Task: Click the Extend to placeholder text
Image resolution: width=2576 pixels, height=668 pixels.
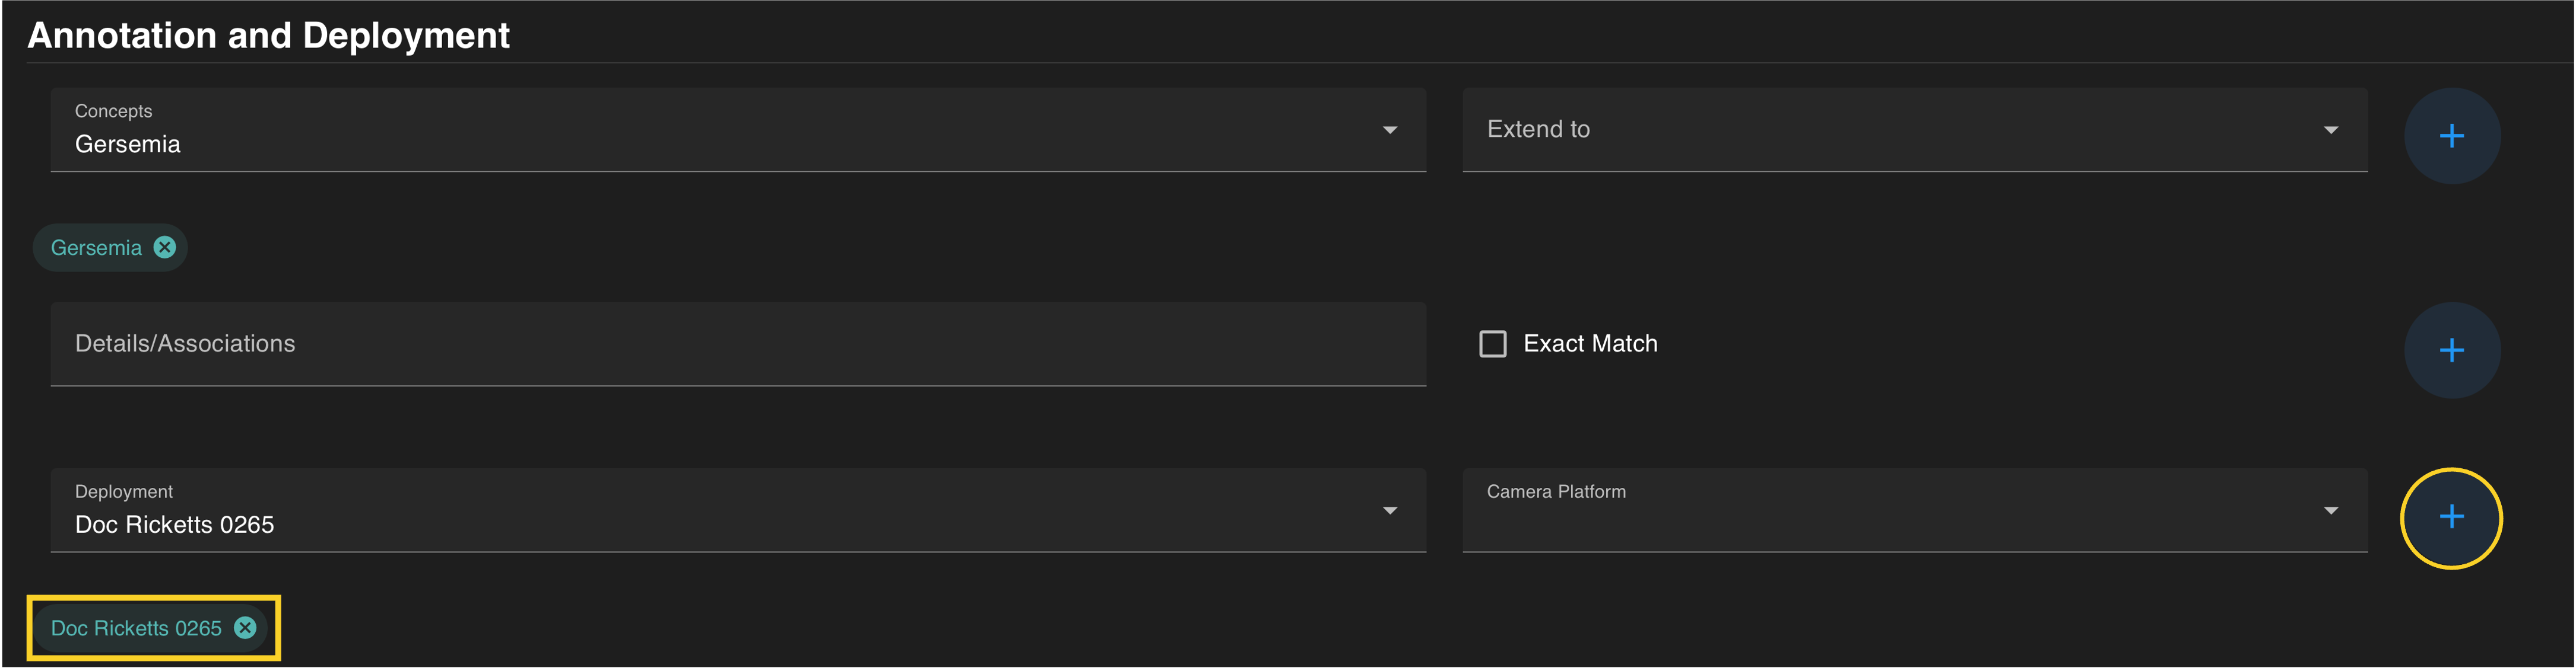Action: (1538, 130)
